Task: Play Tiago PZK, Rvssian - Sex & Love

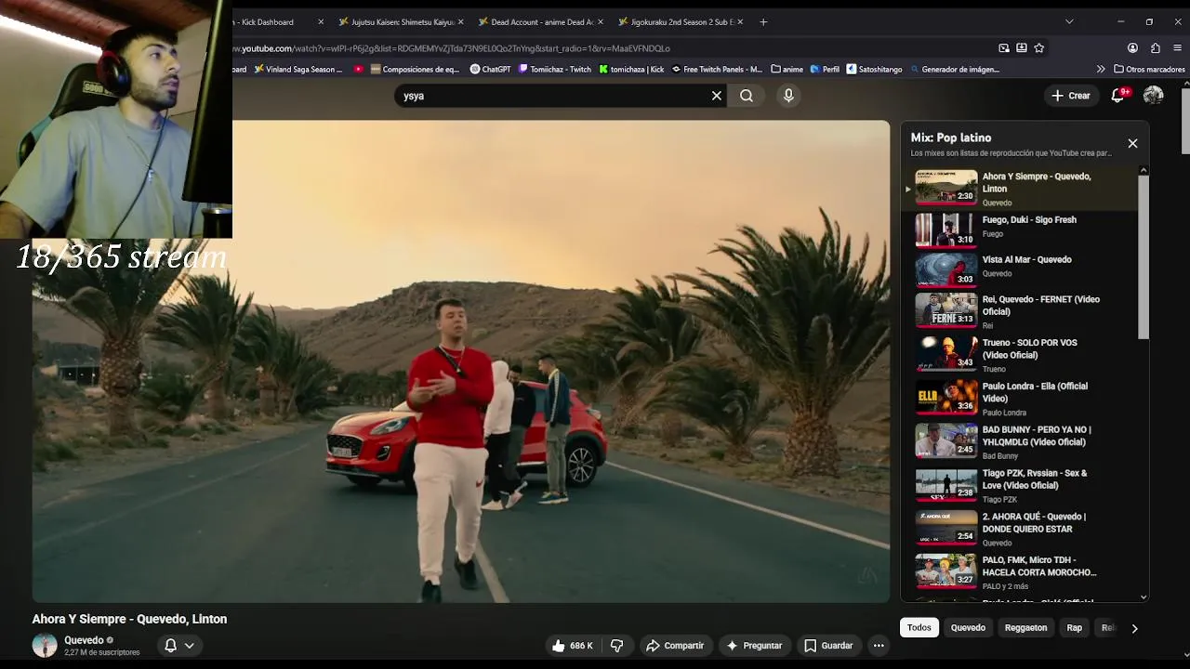Action: pos(1018,485)
